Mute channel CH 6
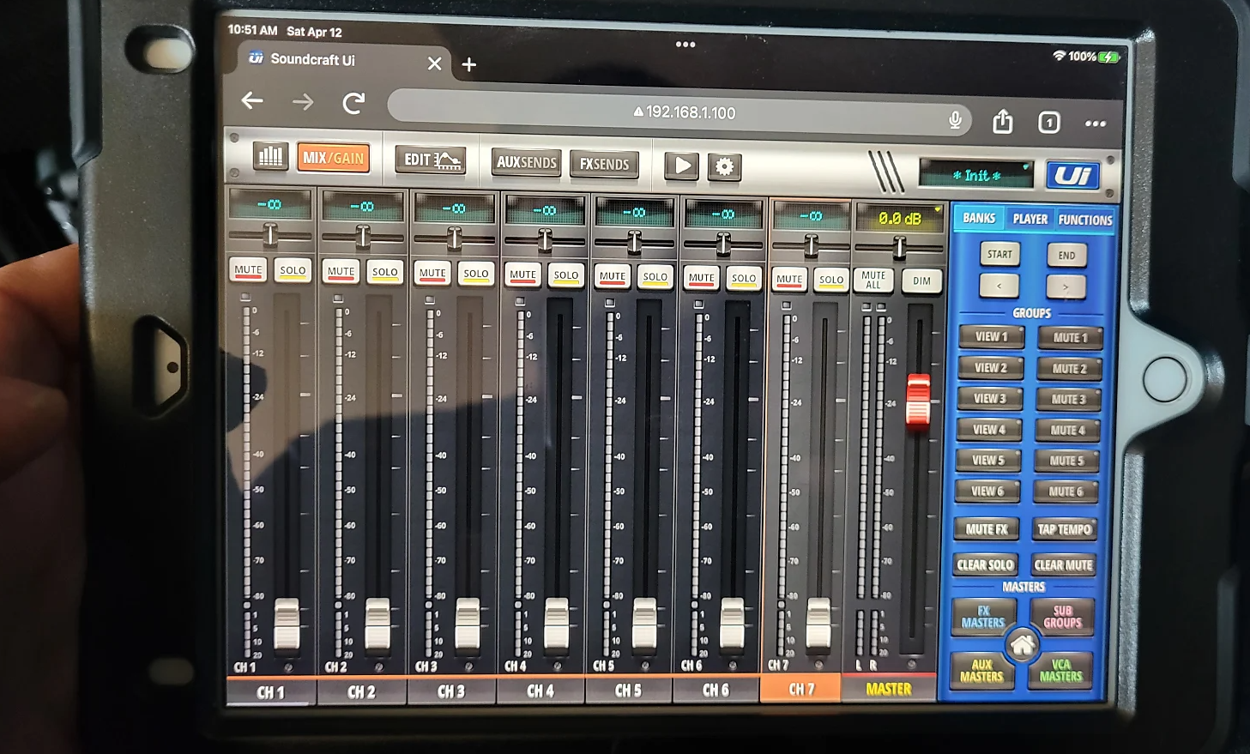This screenshot has width=1250, height=754. pyautogui.click(x=701, y=278)
